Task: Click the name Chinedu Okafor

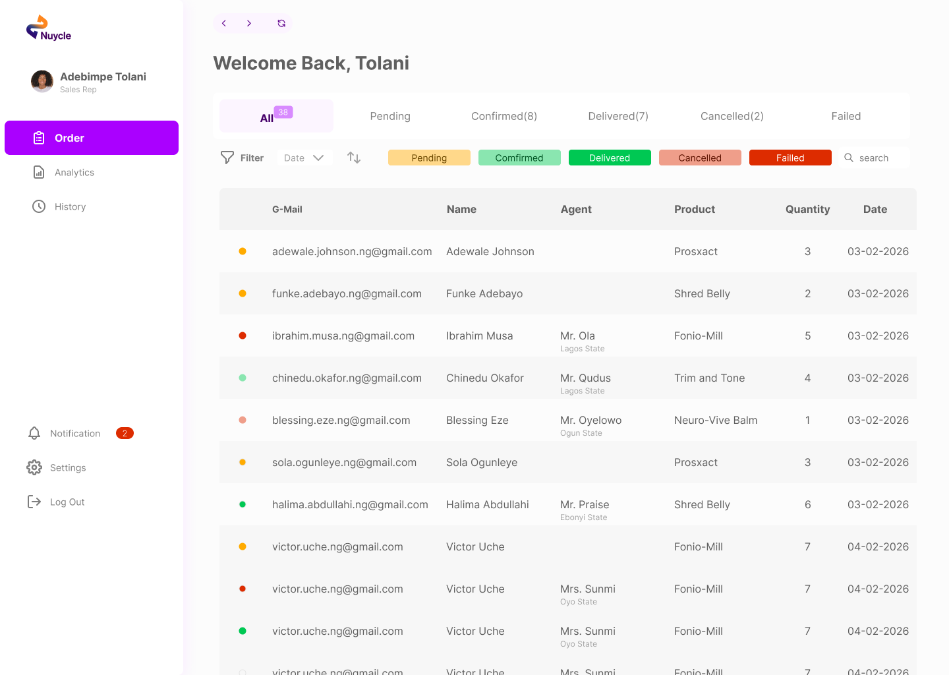Action: point(485,378)
